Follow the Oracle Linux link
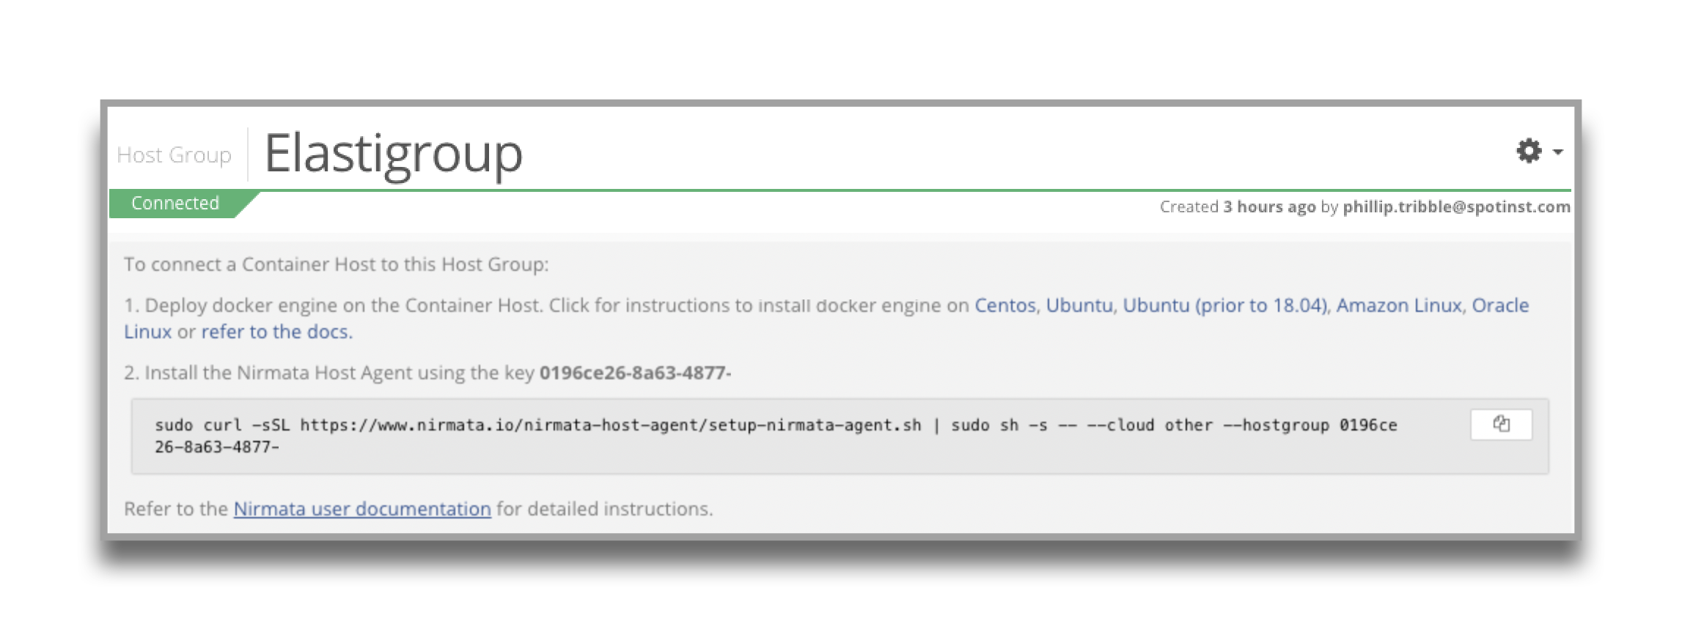The height and width of the screenshot is (640, 1682). (1499, 305)
